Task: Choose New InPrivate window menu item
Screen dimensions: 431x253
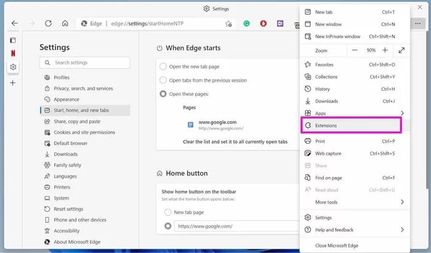Action: 337,36
